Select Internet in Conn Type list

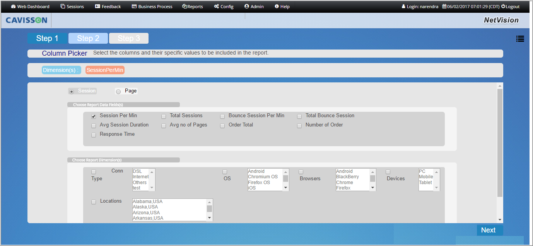(141, 177)
